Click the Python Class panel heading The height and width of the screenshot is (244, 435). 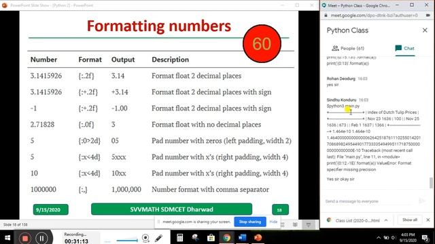coord(347,30)
